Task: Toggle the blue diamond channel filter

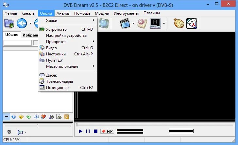Action: (14, 117)
